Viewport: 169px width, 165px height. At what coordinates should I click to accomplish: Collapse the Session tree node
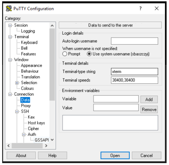point(10,25)
